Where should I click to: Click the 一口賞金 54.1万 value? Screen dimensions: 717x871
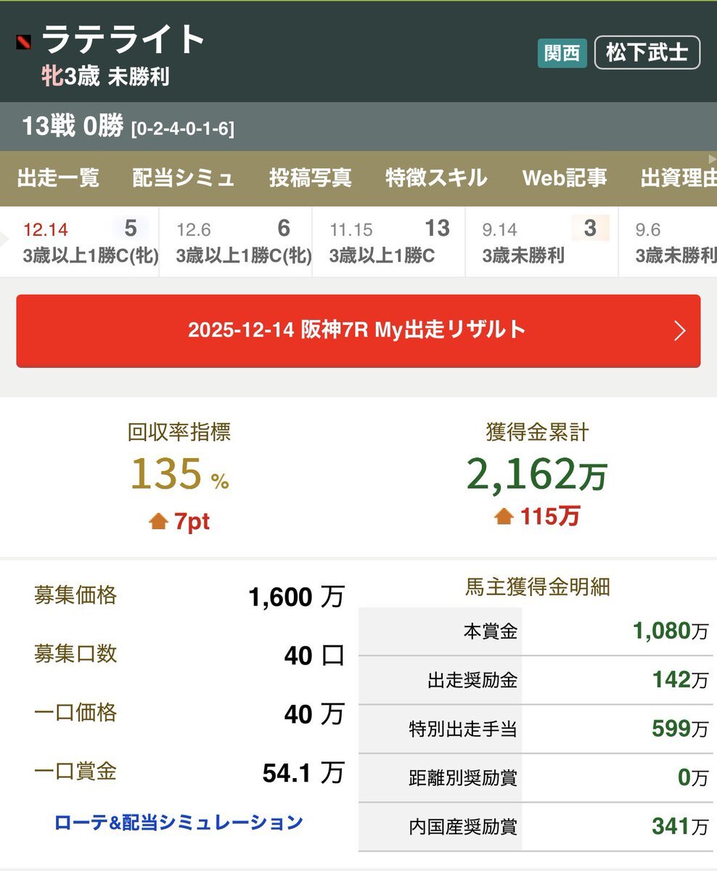pos(303,773)
